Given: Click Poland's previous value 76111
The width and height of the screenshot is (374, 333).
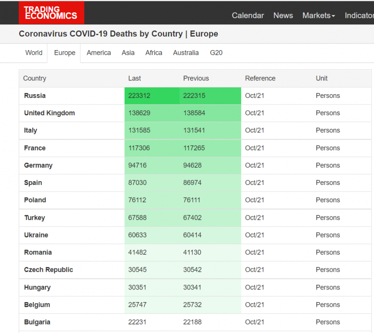Looking at the screenshot, I should click(192, 200).
